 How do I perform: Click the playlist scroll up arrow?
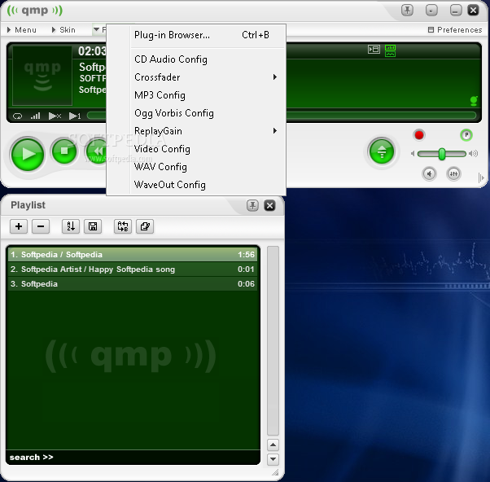pos(273,445)
